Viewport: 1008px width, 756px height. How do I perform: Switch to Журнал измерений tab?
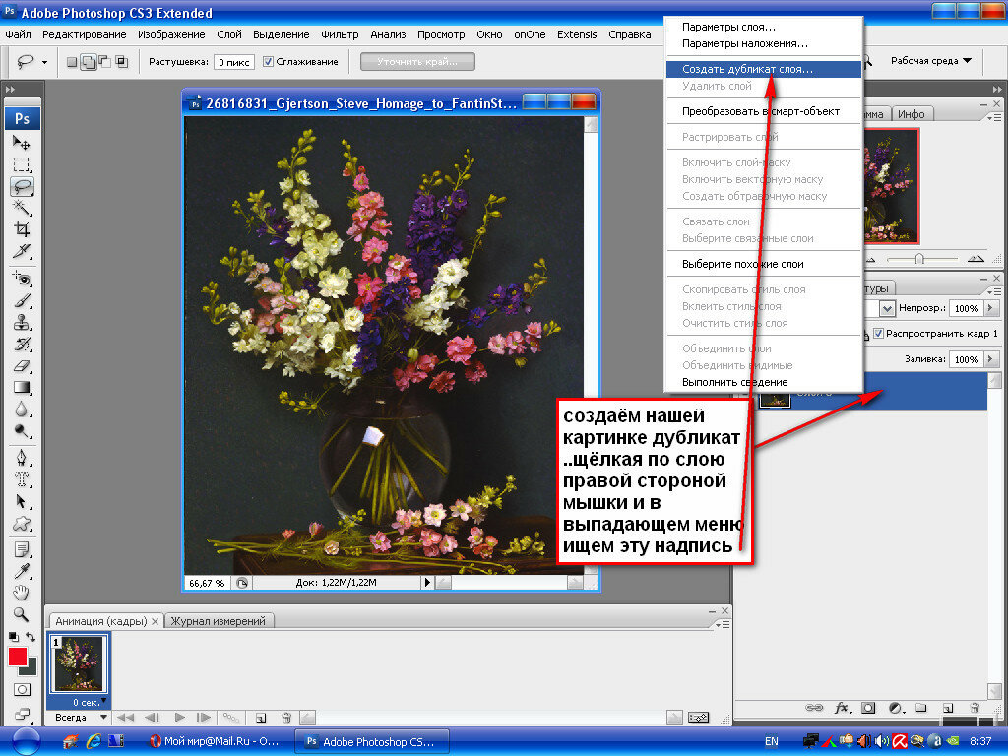click(220, 621)
